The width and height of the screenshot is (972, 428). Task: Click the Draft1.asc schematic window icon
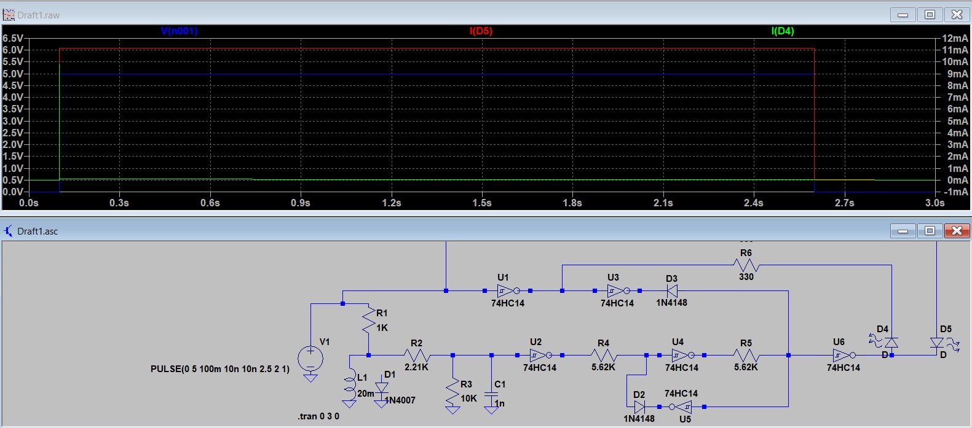9,231
